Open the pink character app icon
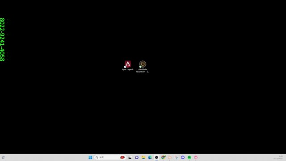Viewport: 286px width, 161px height. 196,157
